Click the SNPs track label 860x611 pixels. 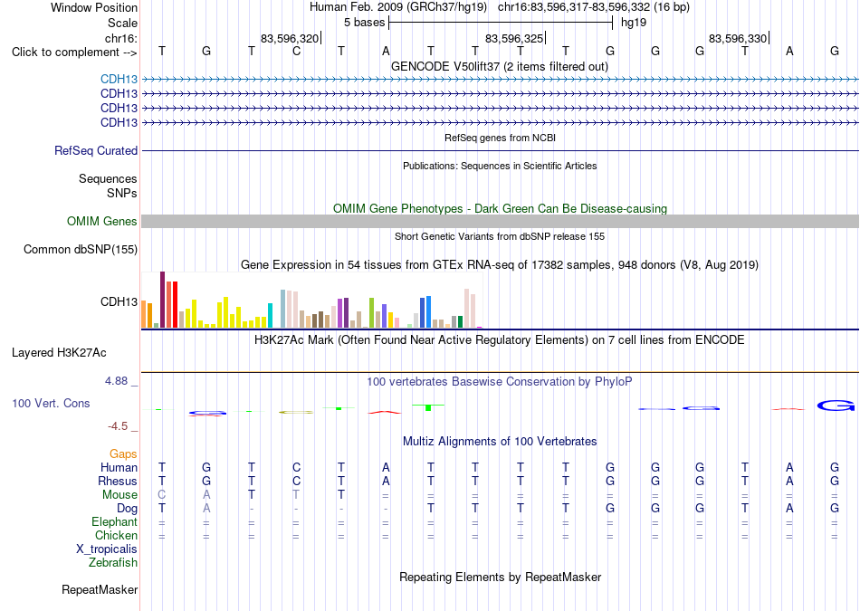122,193
